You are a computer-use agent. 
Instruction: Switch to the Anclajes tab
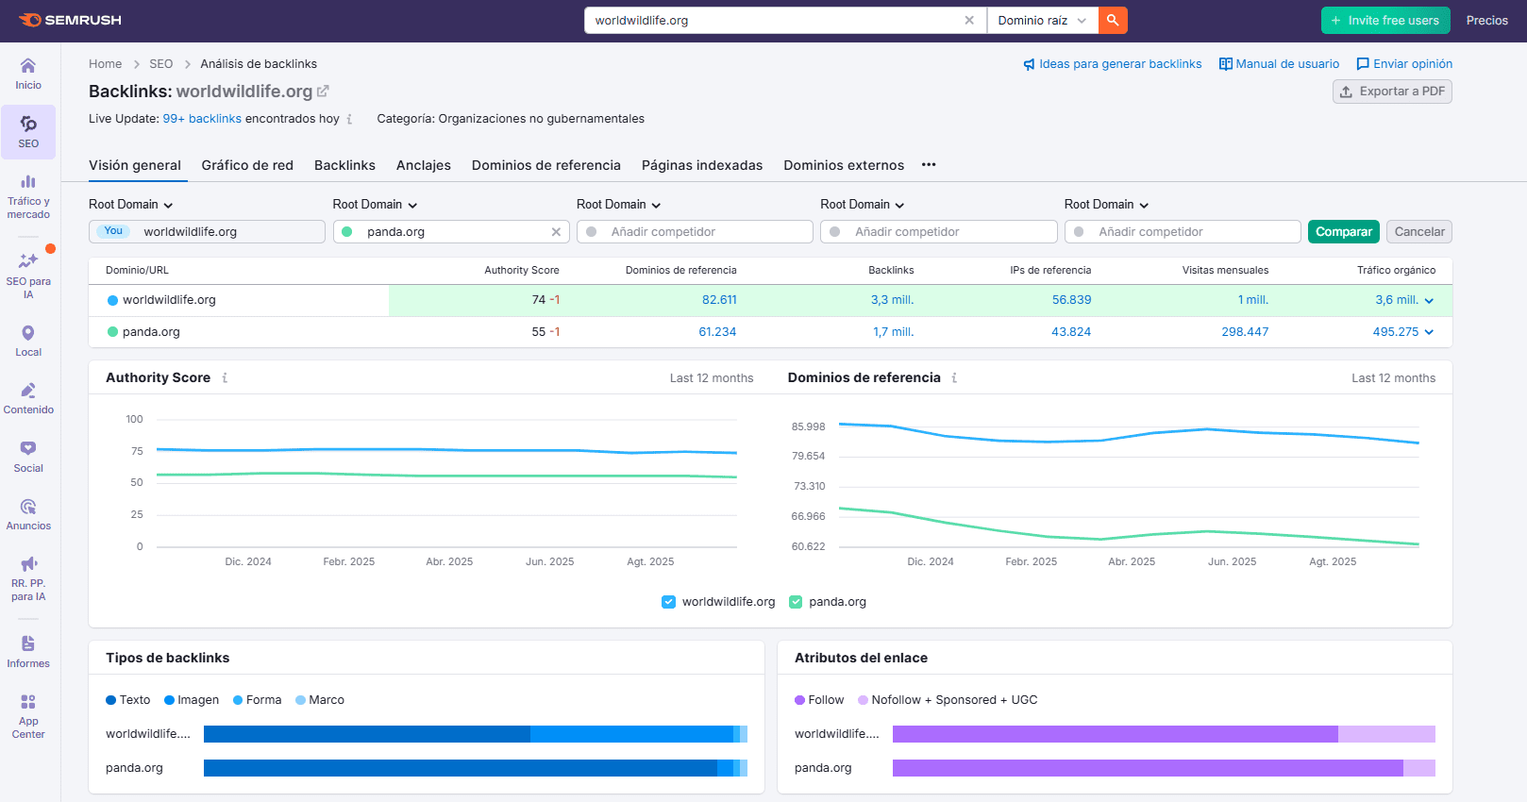[x=423, y=165]
